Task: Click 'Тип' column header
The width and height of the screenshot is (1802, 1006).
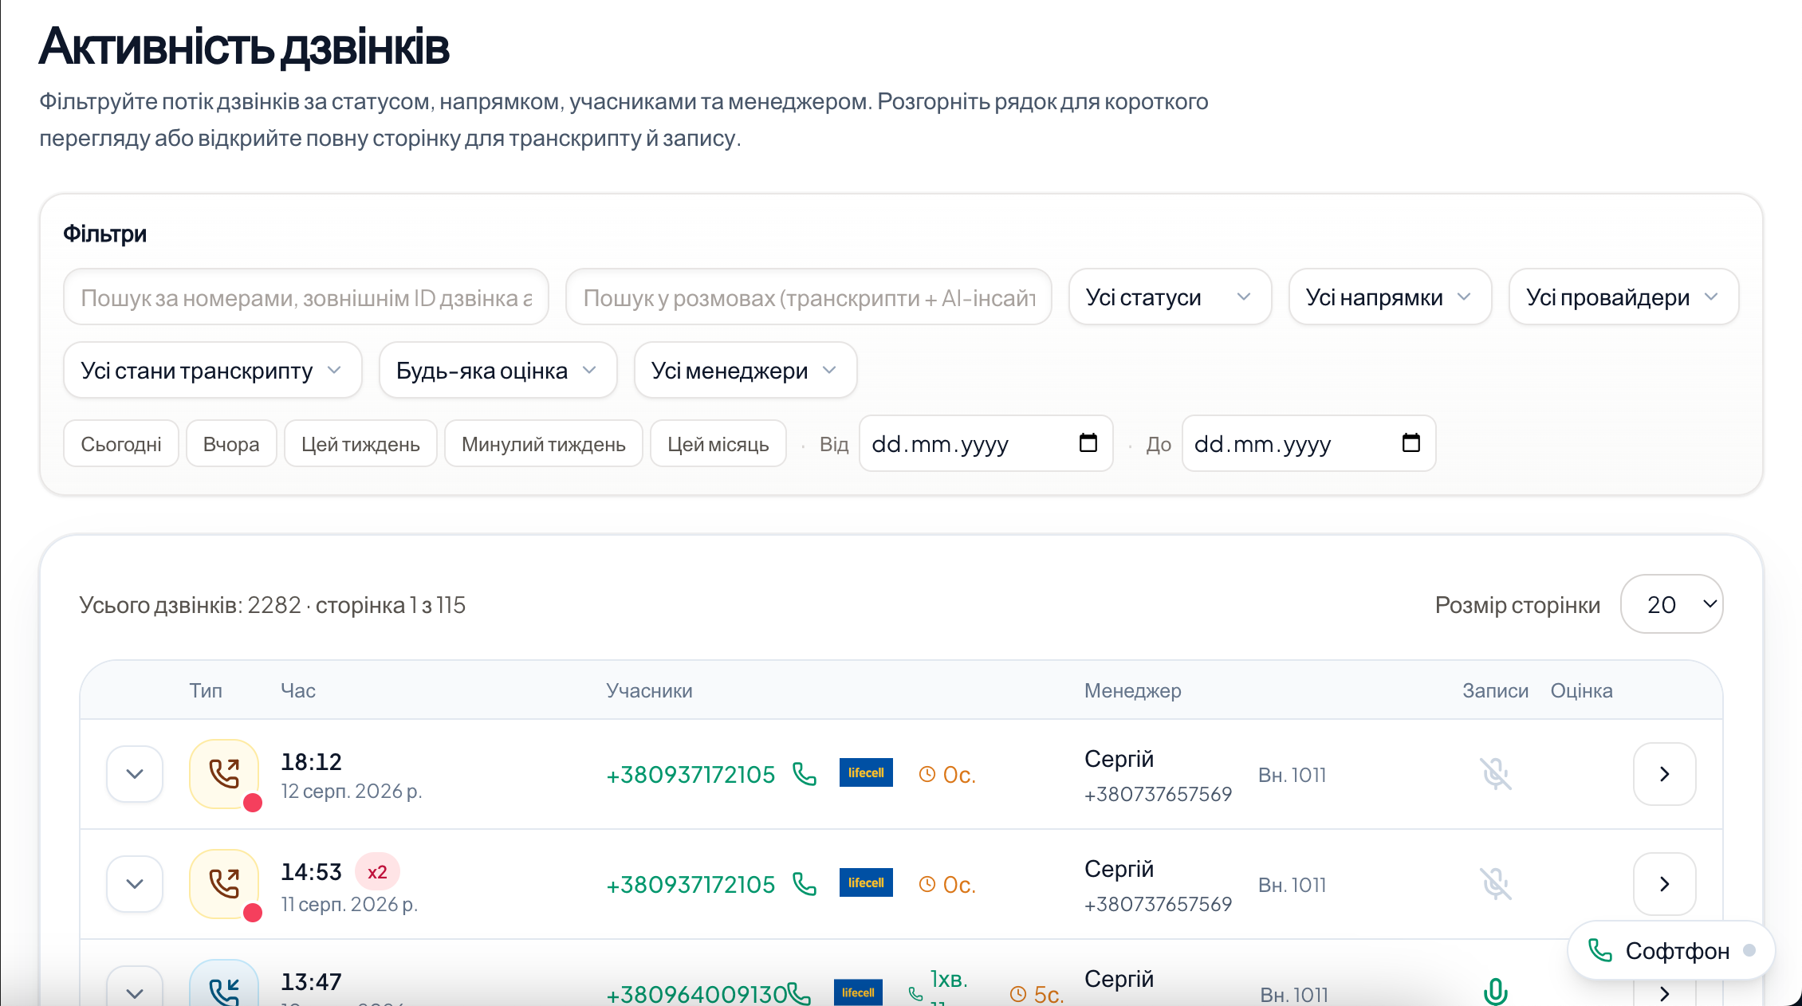Action: (x=206, y=690)
